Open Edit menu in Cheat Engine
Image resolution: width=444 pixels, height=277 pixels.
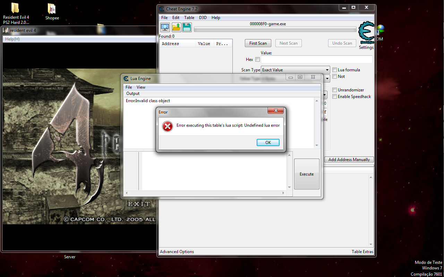176,18
